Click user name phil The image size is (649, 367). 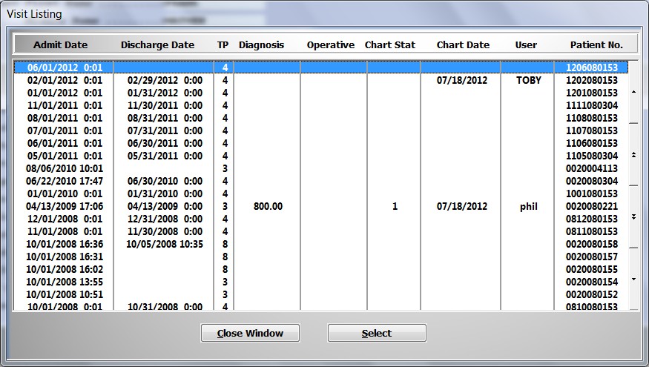(x=529, y=206)
